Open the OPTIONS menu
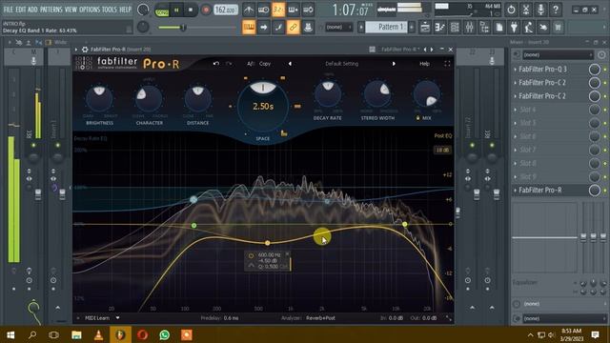This screenshot has height=343, width=610. click(90, 10)
